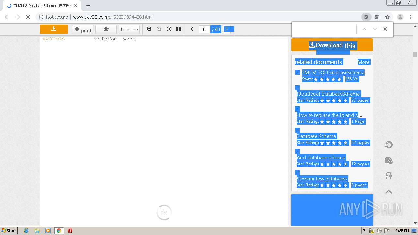Click the orange download button in toolbar
418x235 pixels.
(x=54, y=29)
